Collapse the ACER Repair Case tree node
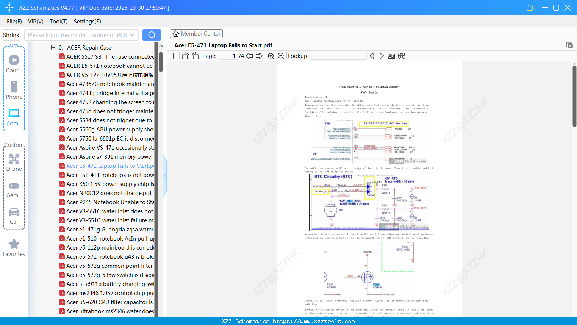Screen dimensions: 577x325 coord(54,48)
